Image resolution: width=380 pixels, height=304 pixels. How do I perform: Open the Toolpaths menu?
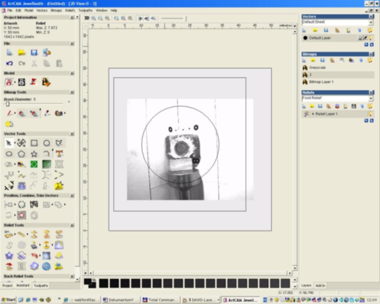click(85, 10)
